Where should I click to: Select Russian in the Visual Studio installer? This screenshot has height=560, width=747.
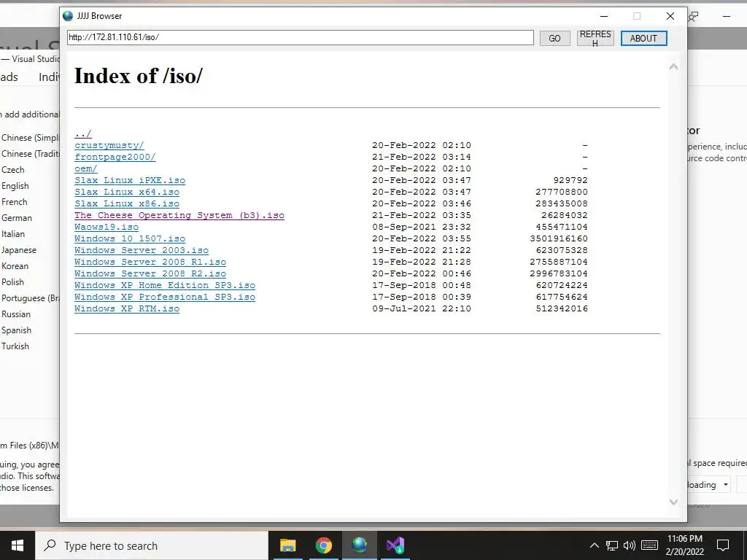16,314
